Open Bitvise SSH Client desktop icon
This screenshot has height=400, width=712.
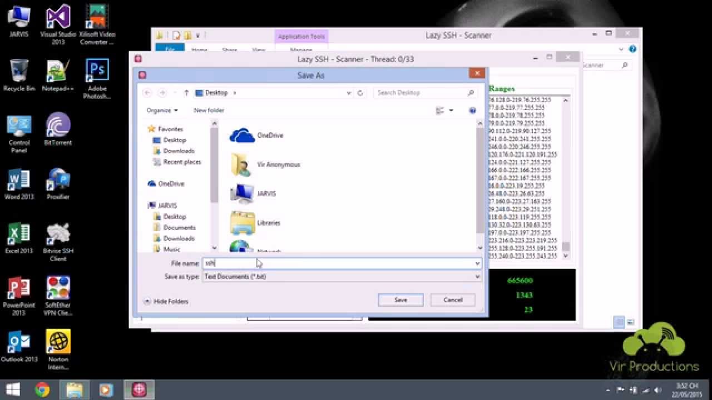point(58,242)
